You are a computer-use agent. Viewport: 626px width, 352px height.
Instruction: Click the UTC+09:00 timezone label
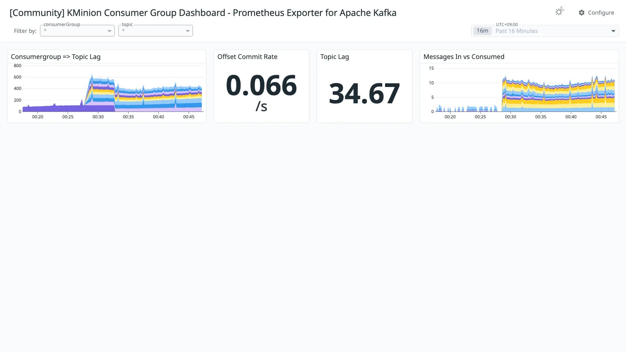pyautogui.click(x=507, y=24)
